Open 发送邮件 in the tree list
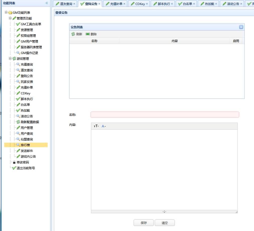 [x=27, y=151]
